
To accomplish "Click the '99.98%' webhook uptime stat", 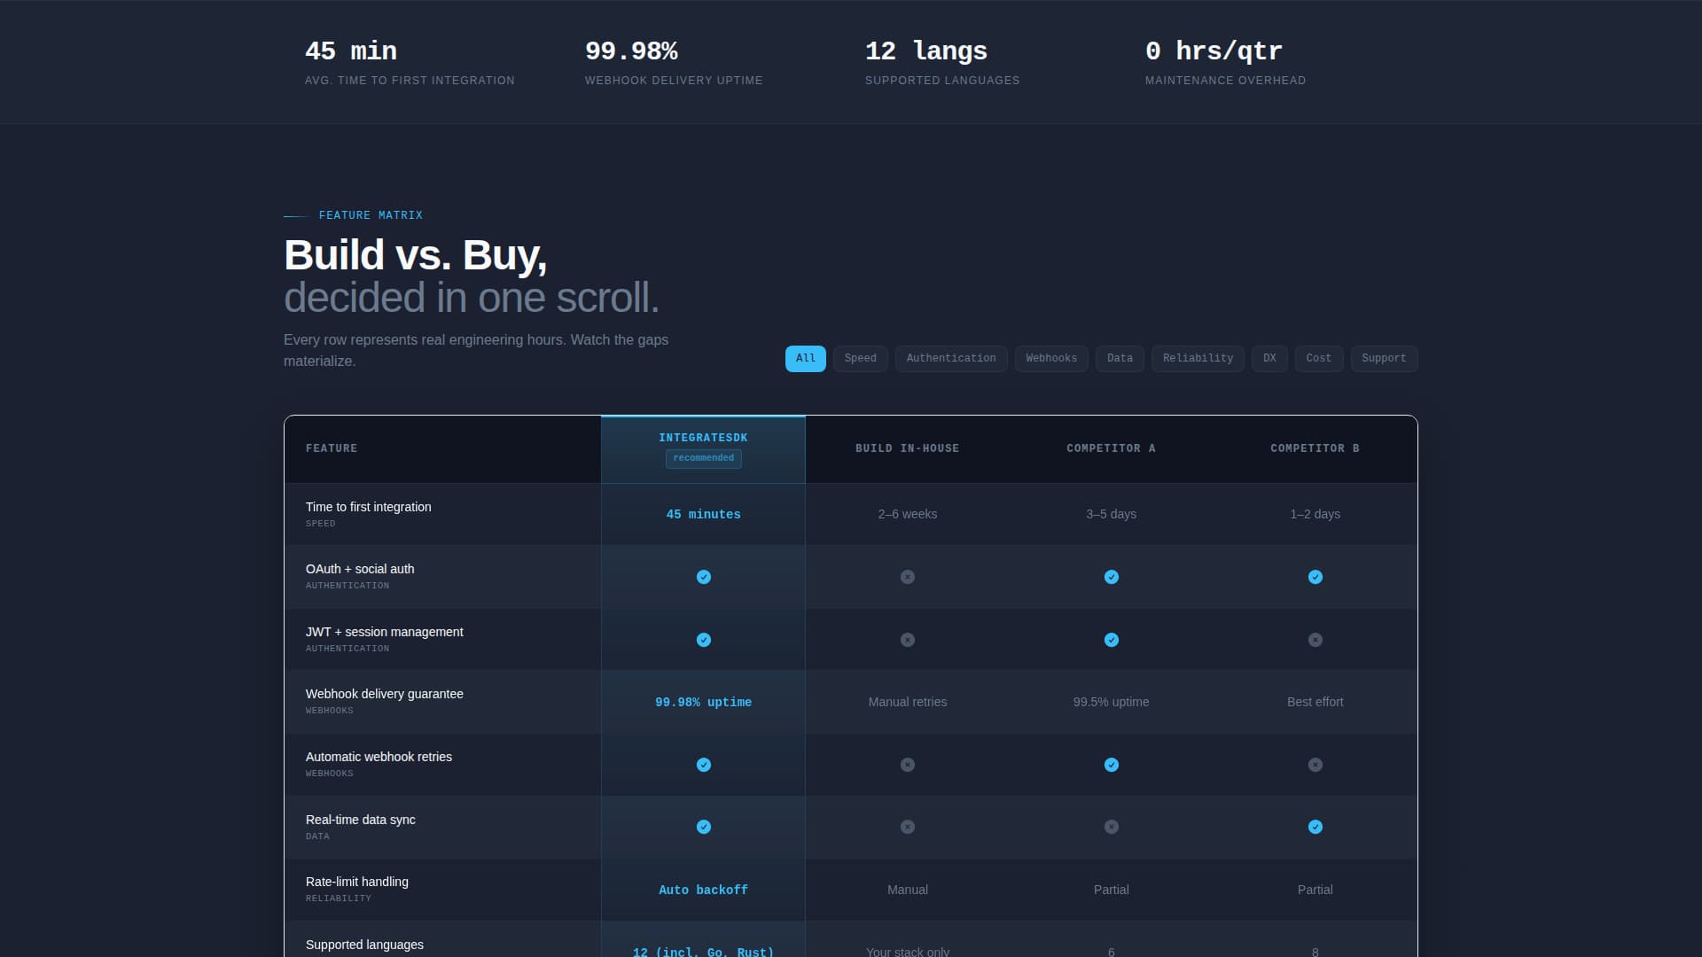I will pyautogui.click(x=631, y=51).
